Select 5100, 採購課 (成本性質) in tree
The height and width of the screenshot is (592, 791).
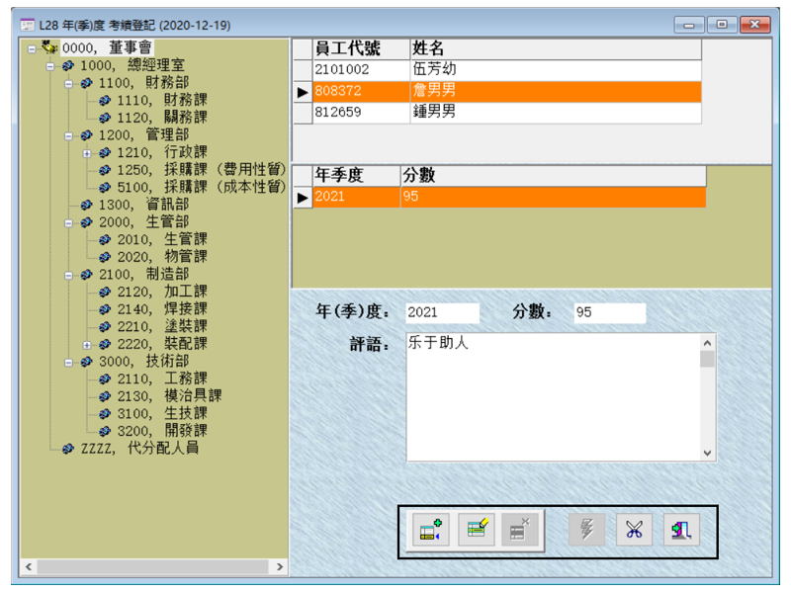(x=202, y=187)
